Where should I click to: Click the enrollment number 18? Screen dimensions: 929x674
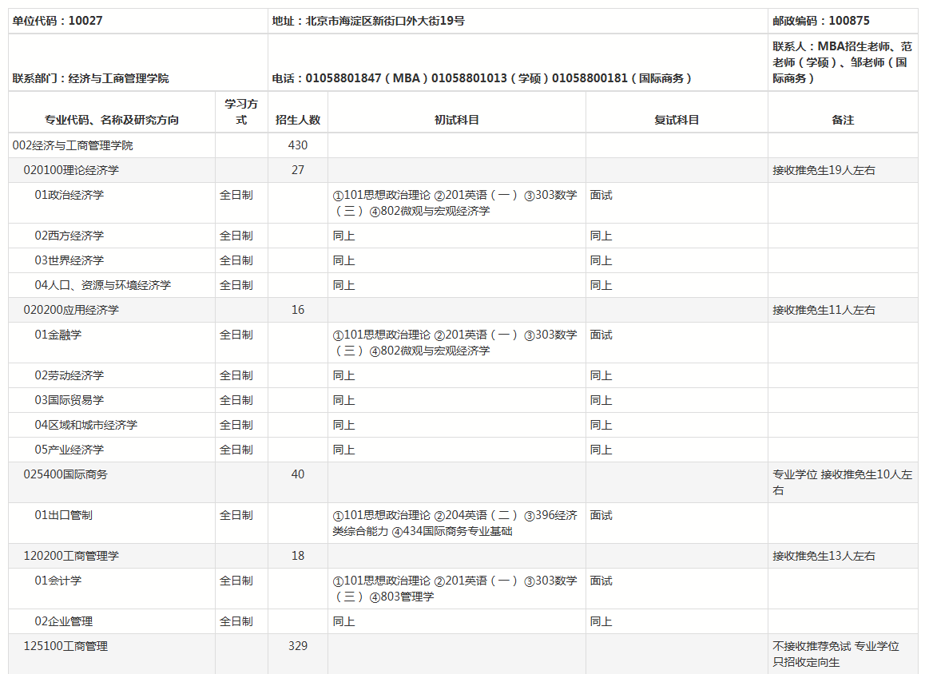[x=298, y=556]
